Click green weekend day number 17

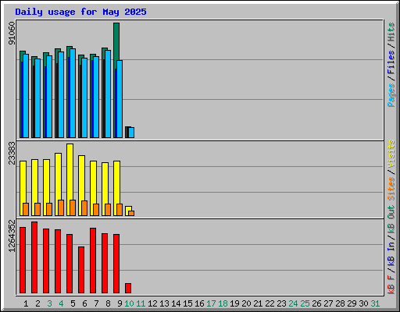coord(211,303)
